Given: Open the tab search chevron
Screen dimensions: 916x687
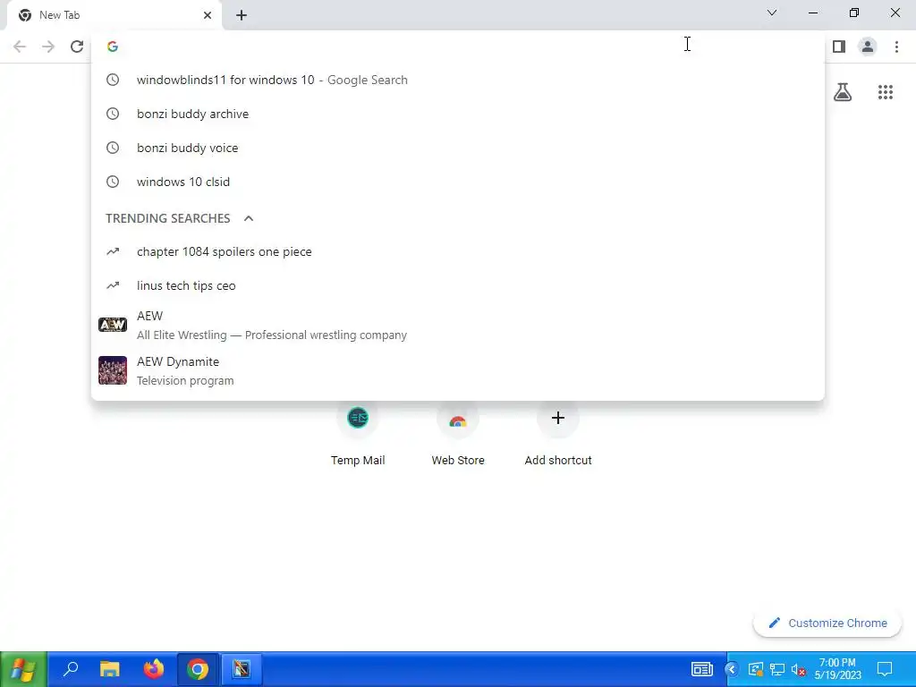Looking at the screenshot, I should pyautogui.click(x=772, y=13).
